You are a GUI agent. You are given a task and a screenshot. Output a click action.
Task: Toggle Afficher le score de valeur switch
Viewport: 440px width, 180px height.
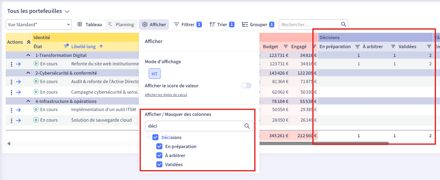[x=246, y=86]
